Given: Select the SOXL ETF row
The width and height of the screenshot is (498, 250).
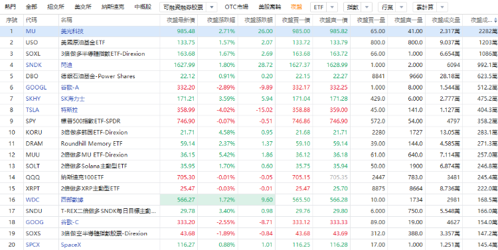Looking at the screenshot, I should click(x=249, y=54).
